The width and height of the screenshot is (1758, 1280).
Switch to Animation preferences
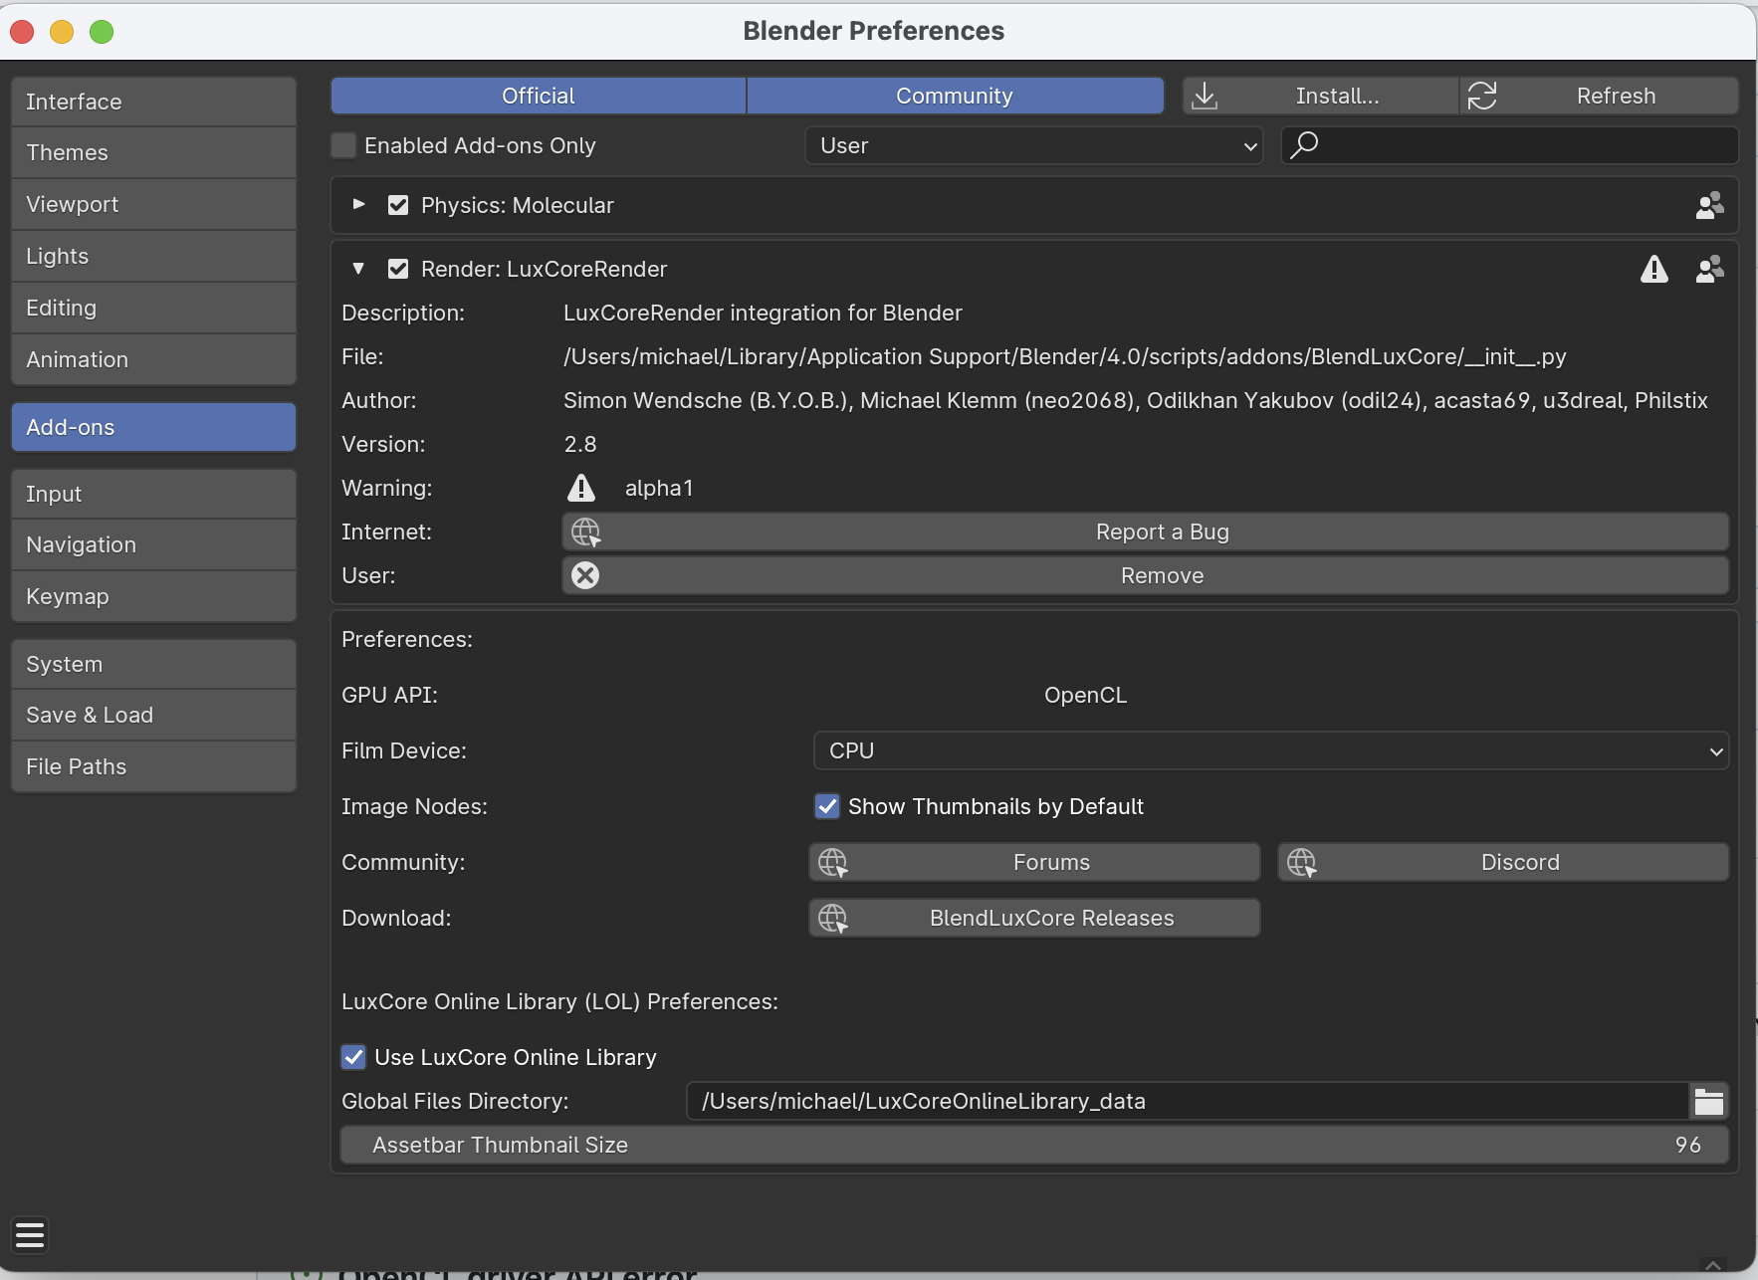click(x=153, y=359)
